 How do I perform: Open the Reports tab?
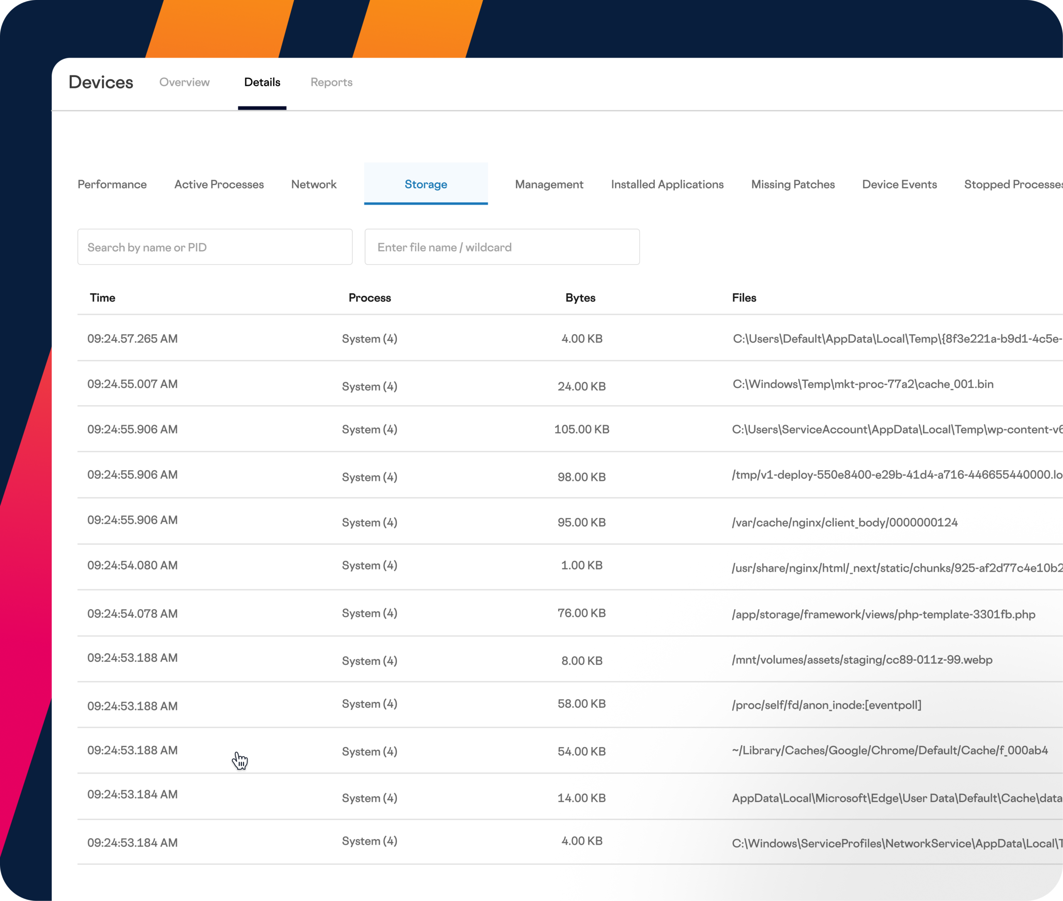331,82
